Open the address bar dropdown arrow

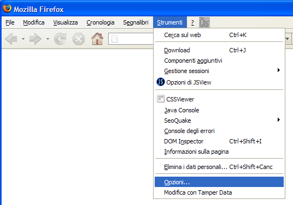288,39
